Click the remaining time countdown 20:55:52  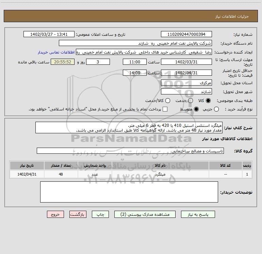63,62
